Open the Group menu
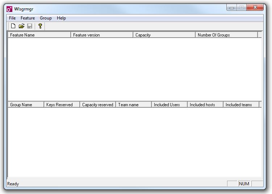This screenshot has width=272, height=194. tap(46, 18)
